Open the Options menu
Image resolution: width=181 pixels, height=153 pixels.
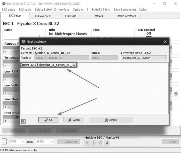(78, 9)
